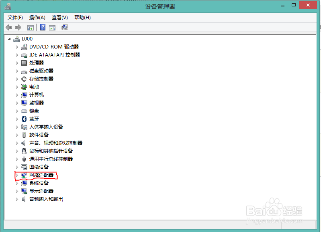Screen dimensions: 321x232
Task: Expand the IDE ATA/ATAPI 控制器 node
Action: pos(17,55)
